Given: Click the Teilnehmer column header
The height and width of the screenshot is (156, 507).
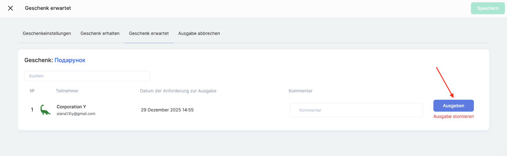Looking at the screenshot, I should (67, 91).
